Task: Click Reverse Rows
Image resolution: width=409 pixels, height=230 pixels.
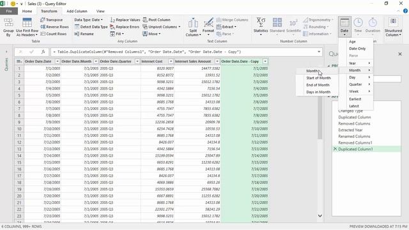Action: click(54, 27)
